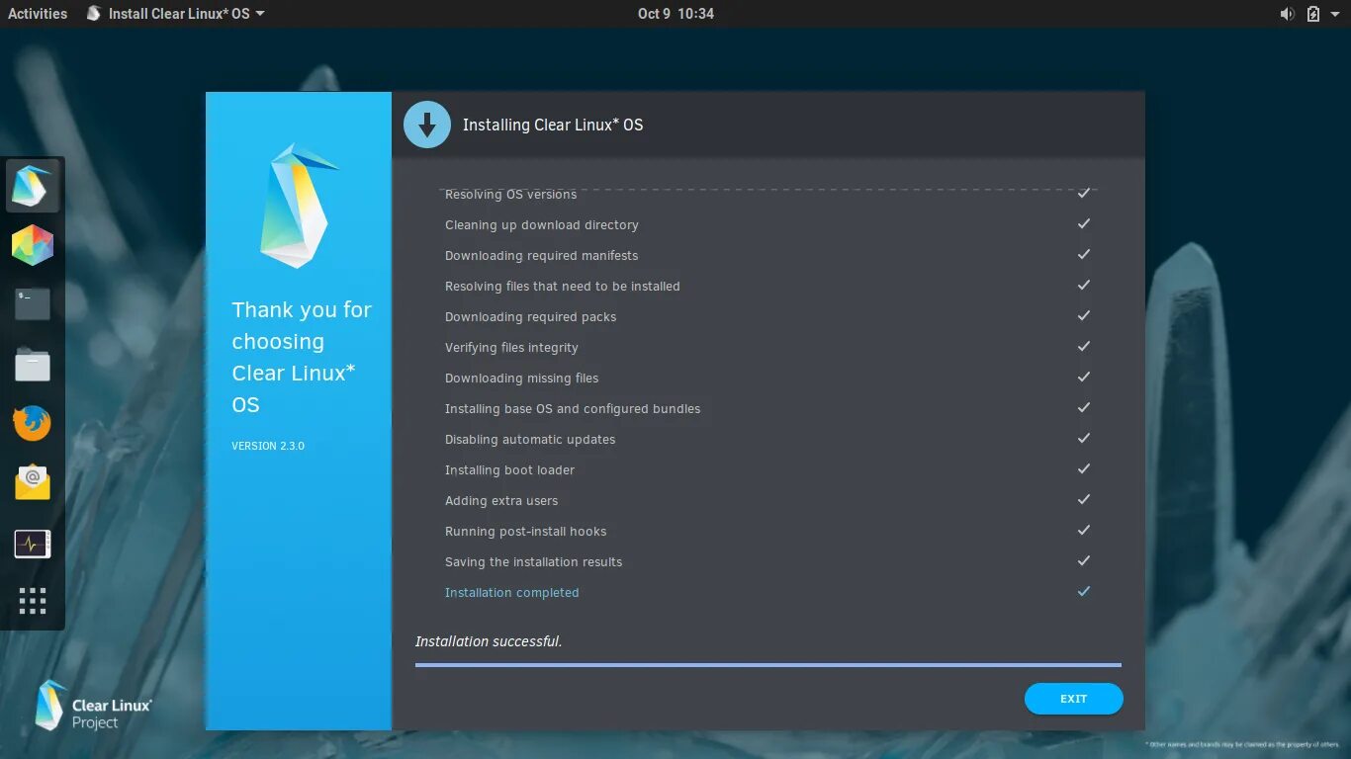Select 'Disabling automatic updates' row
Viewport: 1351px width, 759px height.
click(x=768, y=440)
